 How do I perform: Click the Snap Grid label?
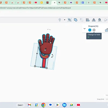tap(100, 99)
